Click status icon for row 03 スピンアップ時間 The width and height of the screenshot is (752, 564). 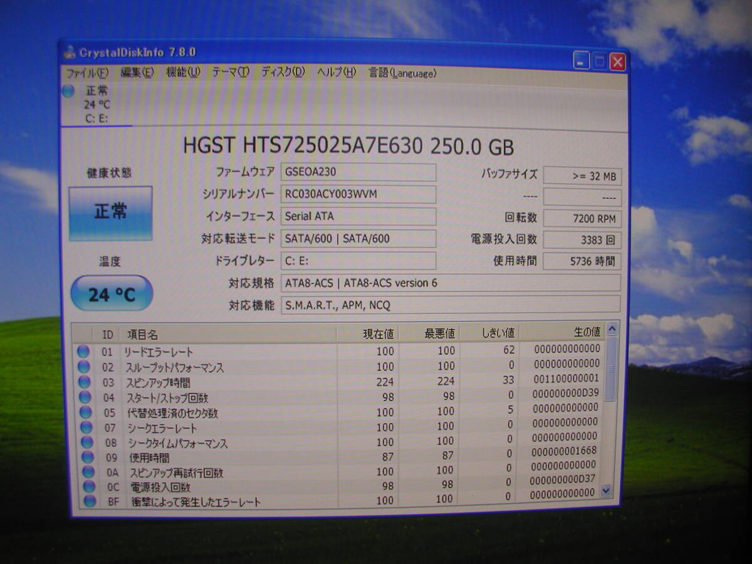coord(84,382)
